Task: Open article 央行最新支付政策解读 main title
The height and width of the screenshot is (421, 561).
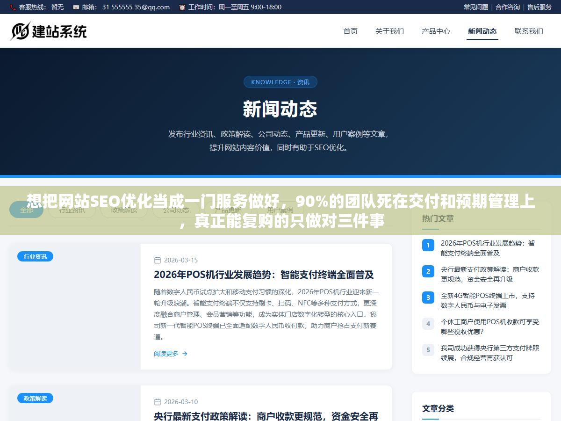Action: 266,416
